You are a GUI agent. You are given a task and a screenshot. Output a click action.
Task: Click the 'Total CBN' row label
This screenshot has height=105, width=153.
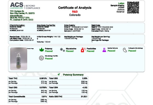[x=54, y=88]
